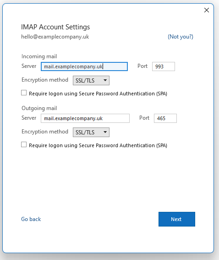Focus the Incoming mail Server field
The height and width of the screenshot is (260, 219).
[84, 66]
